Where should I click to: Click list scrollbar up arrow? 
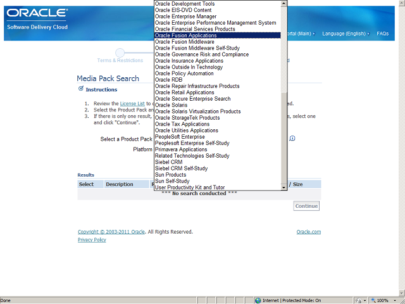tap(283, 4)
